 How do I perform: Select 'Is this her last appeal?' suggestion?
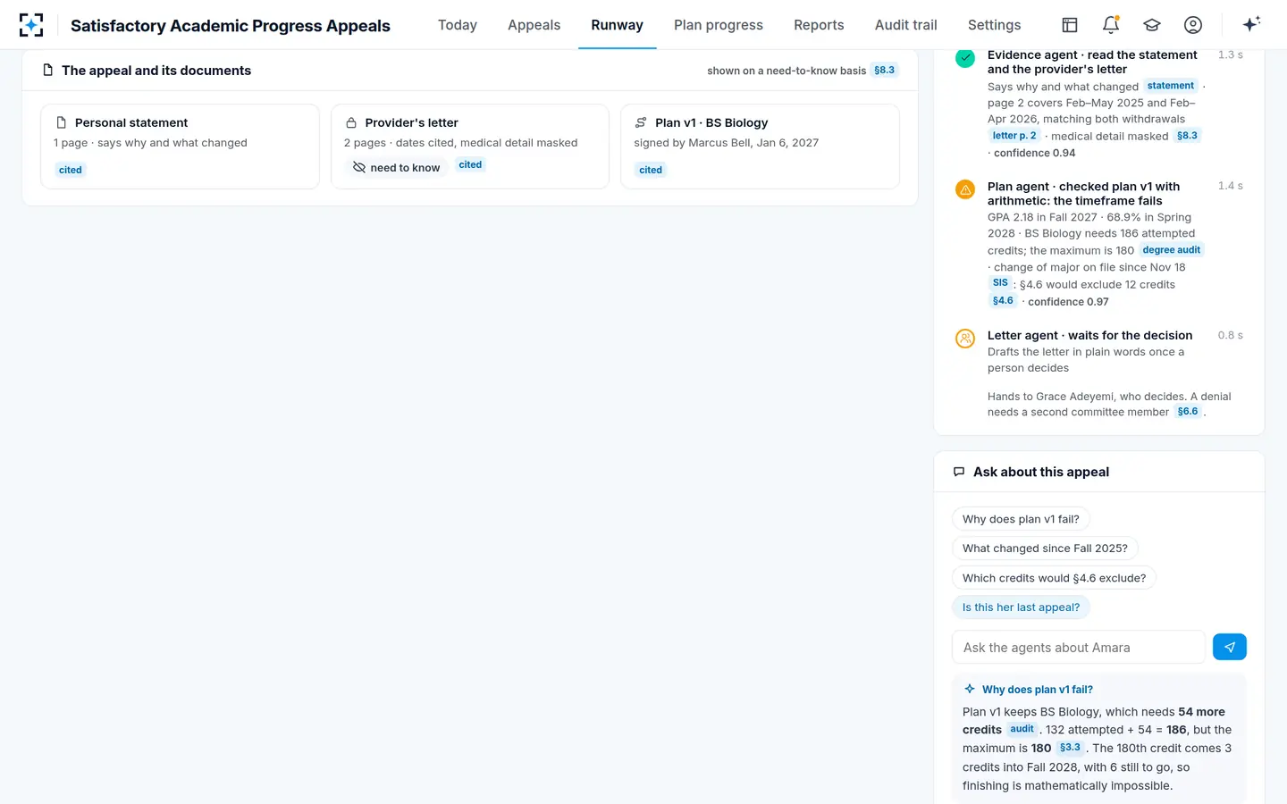pos(1021,607)
